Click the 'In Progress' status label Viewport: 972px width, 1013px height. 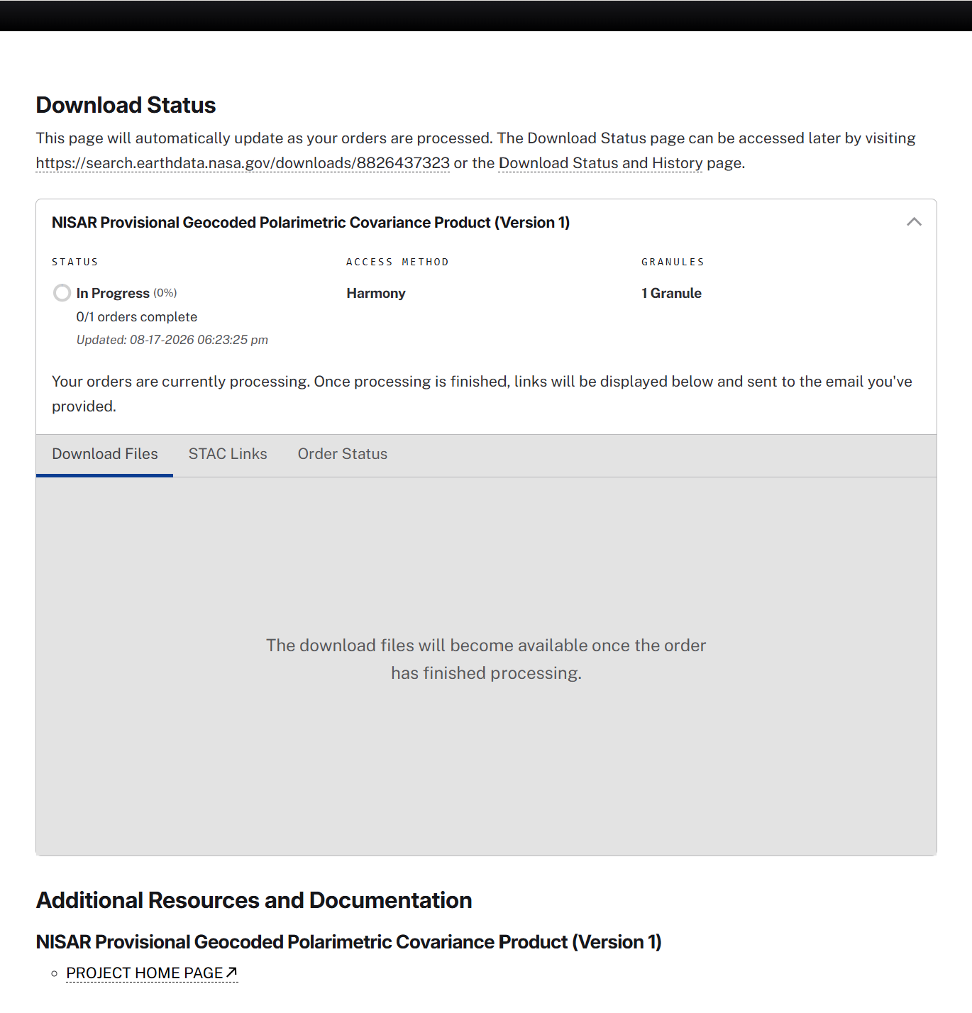point(113,294)
